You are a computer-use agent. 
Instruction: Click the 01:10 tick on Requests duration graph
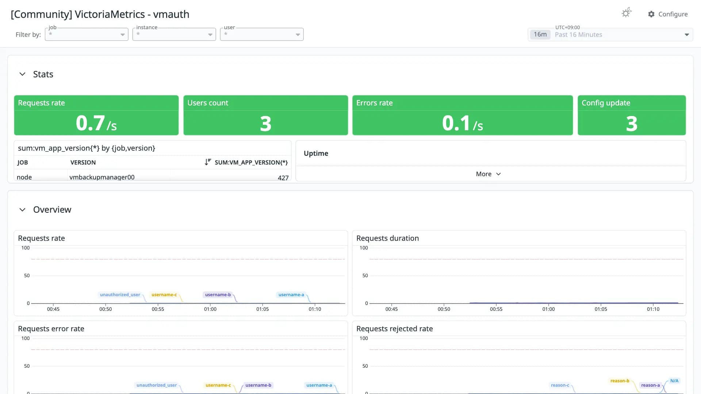653,309
